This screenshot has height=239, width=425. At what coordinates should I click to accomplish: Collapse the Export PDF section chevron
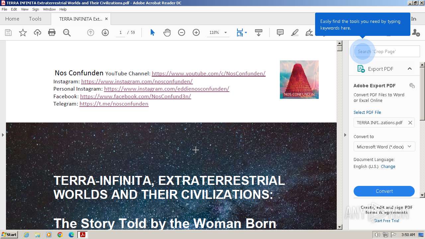click(x=410, y=69)
